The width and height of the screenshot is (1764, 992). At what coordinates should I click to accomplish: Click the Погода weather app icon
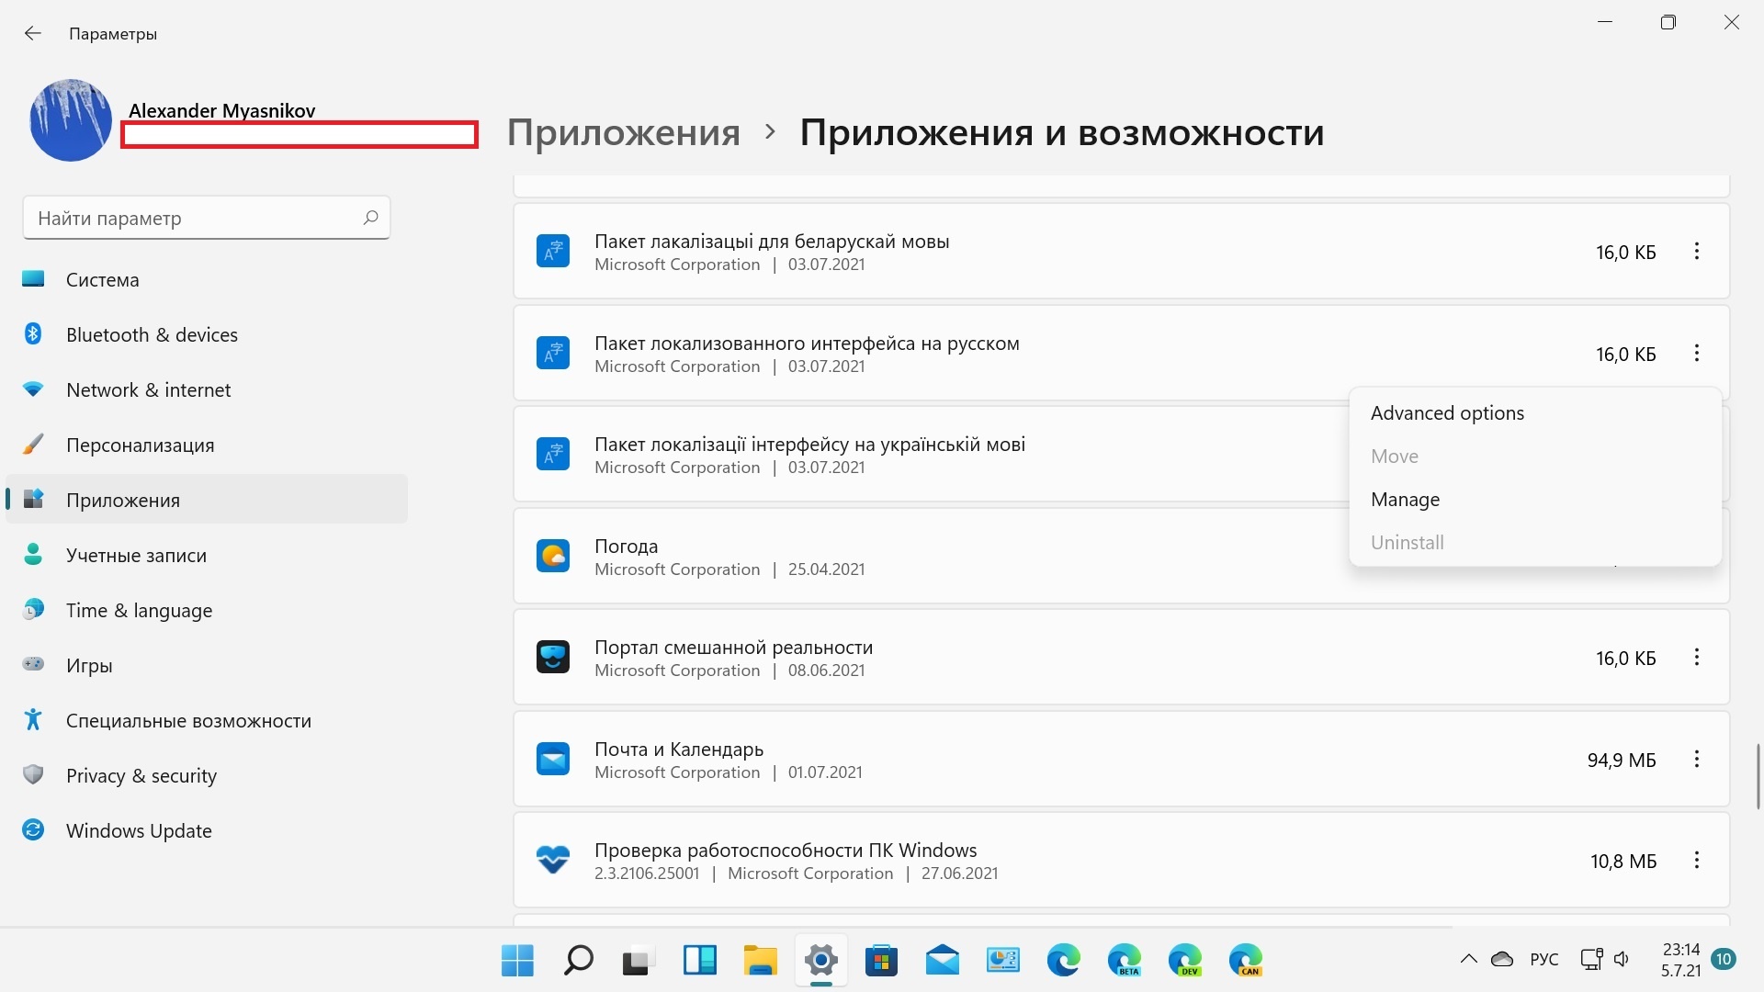point(553,556)
